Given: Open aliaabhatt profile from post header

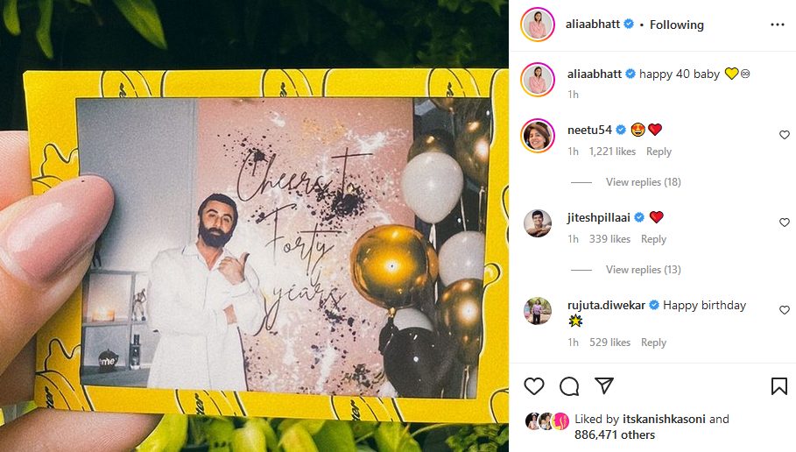Looking at the screenshot, I should click(593, 24).
